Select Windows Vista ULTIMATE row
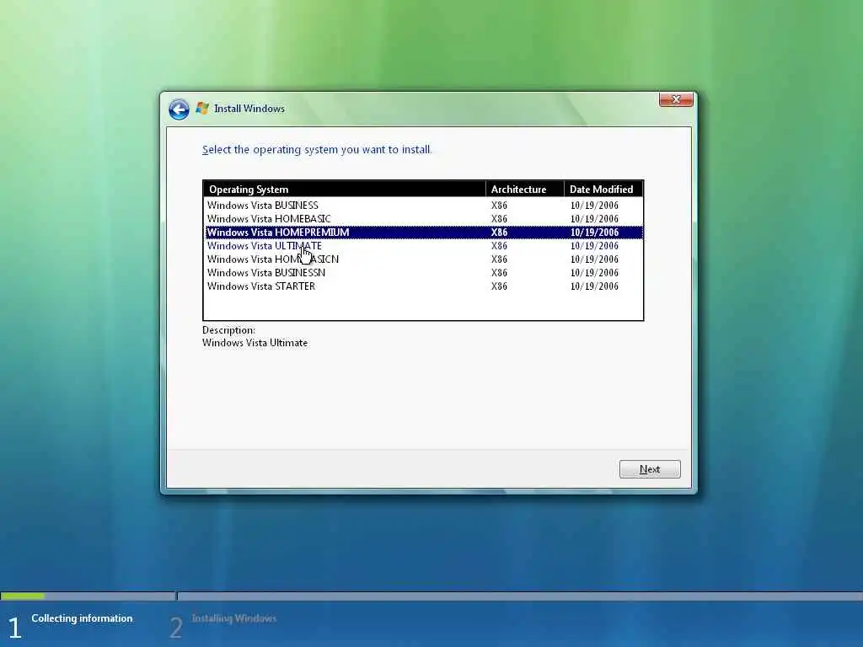 pyautogui.click(x=423, y=246)
